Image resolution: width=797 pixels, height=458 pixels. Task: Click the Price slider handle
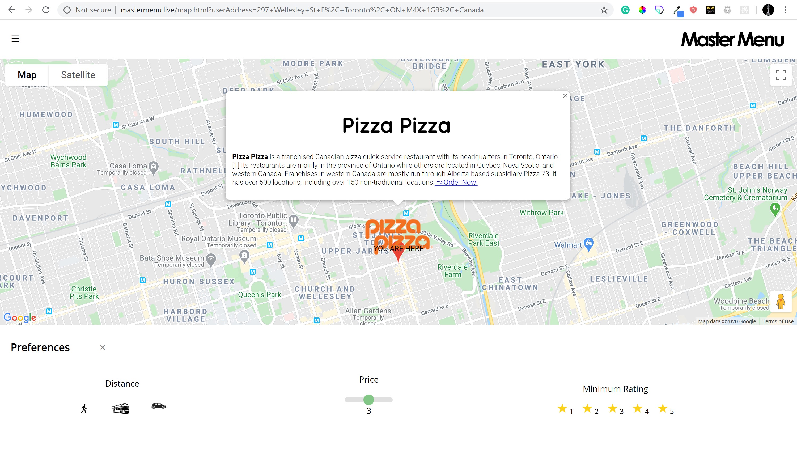pos(369,400)
